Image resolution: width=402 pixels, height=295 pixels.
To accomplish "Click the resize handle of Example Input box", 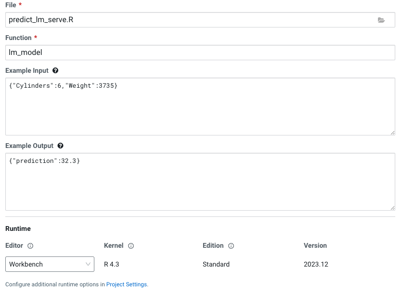I will point(392,132).
